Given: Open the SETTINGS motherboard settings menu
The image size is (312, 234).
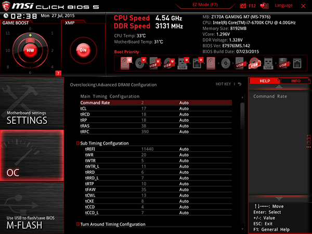Looking at the screenshot, I should [x=32, y=103].
